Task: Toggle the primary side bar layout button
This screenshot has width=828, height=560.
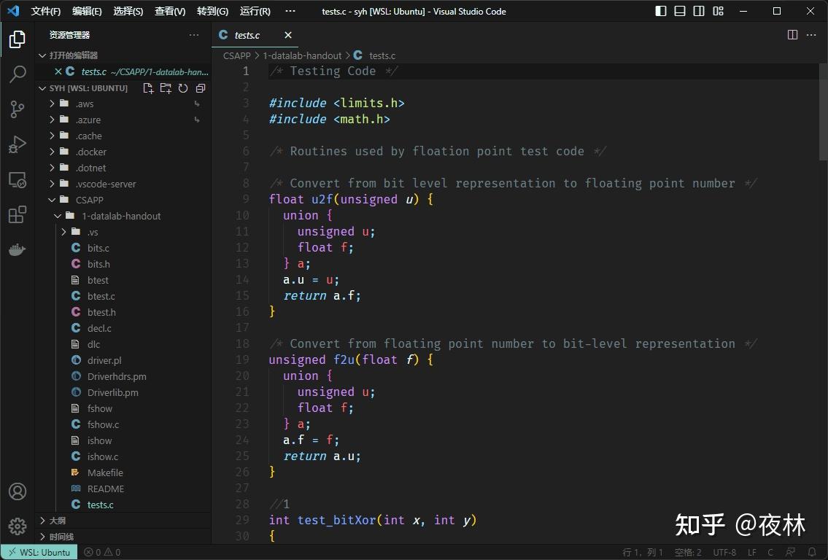Action: pyautogui.click(x=661, y=11)
